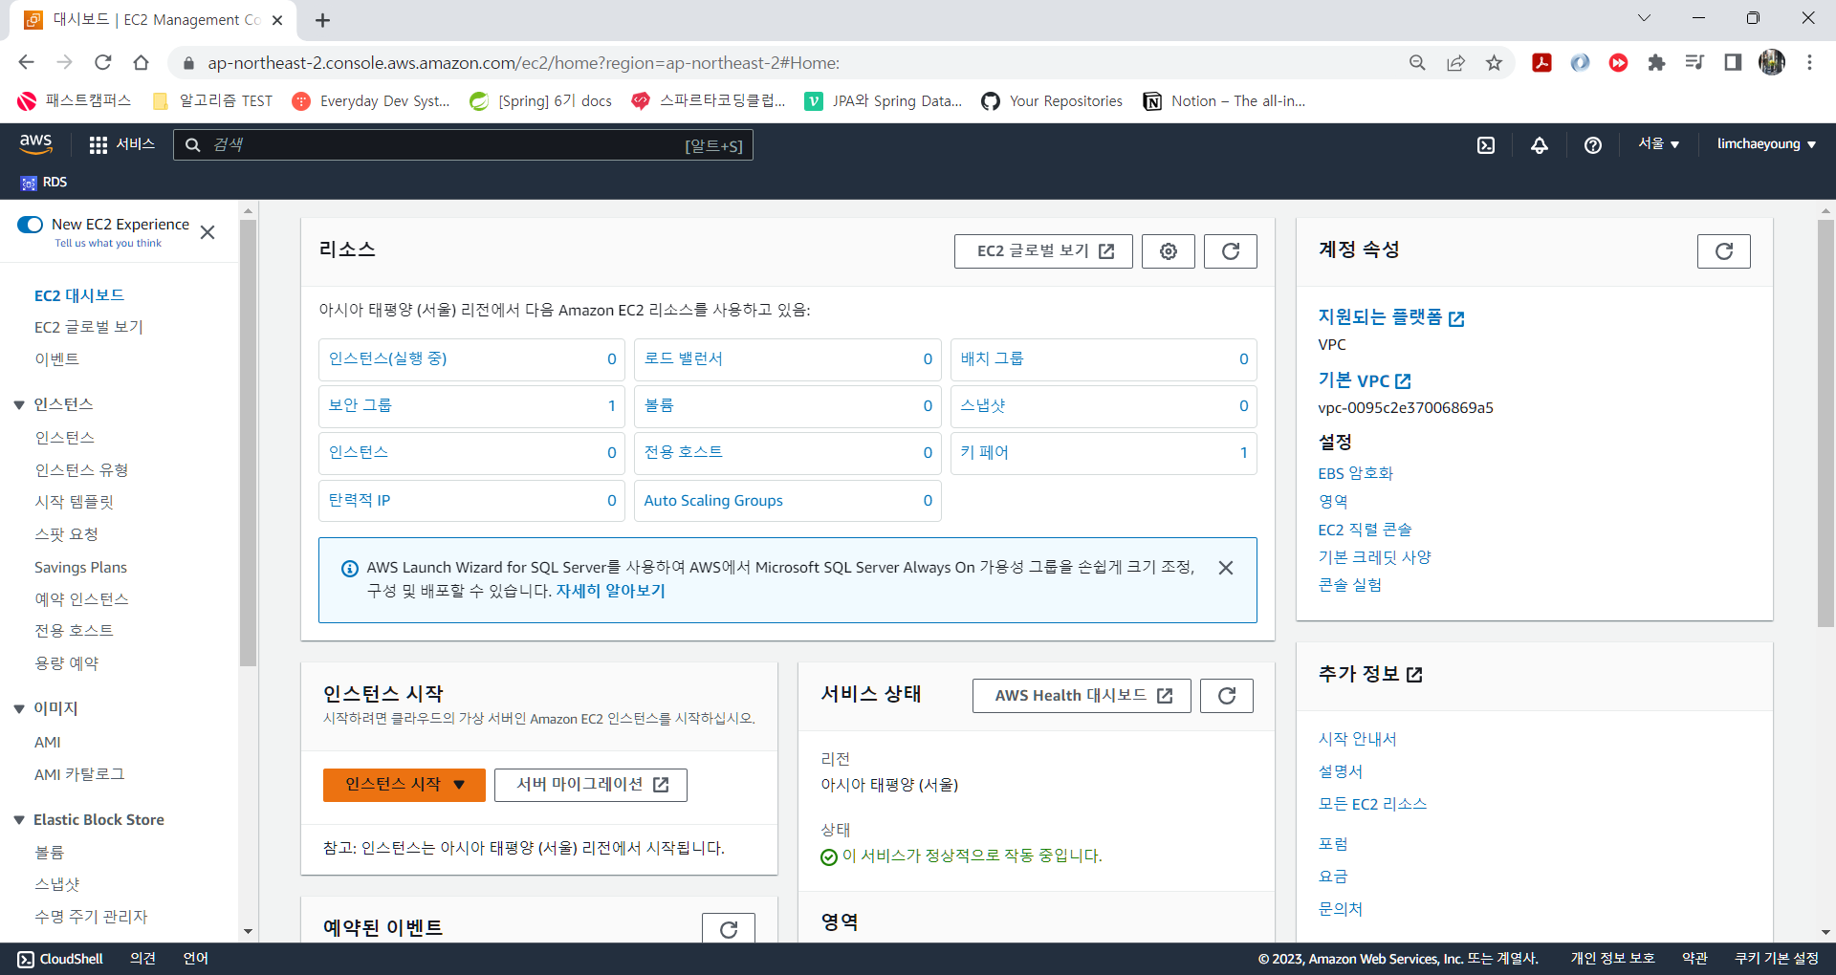Open 수명 주기 관리자 in the sidebar
Screen dimensions: 1836x975
[x=91, y=917]
